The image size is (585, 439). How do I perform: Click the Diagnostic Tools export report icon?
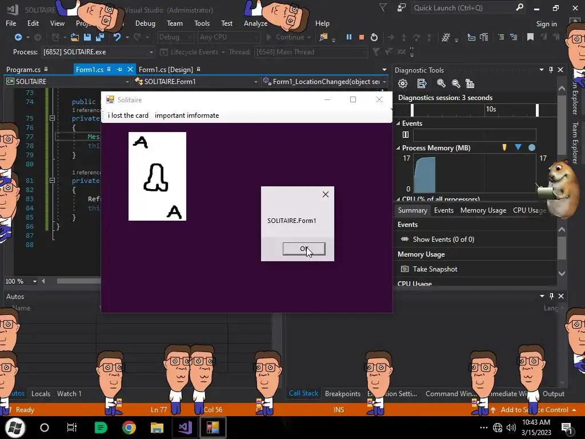(422, 83)
